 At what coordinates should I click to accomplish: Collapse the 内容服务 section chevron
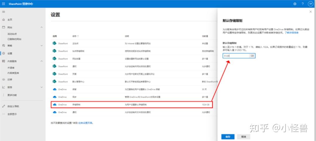coord(42,61)
